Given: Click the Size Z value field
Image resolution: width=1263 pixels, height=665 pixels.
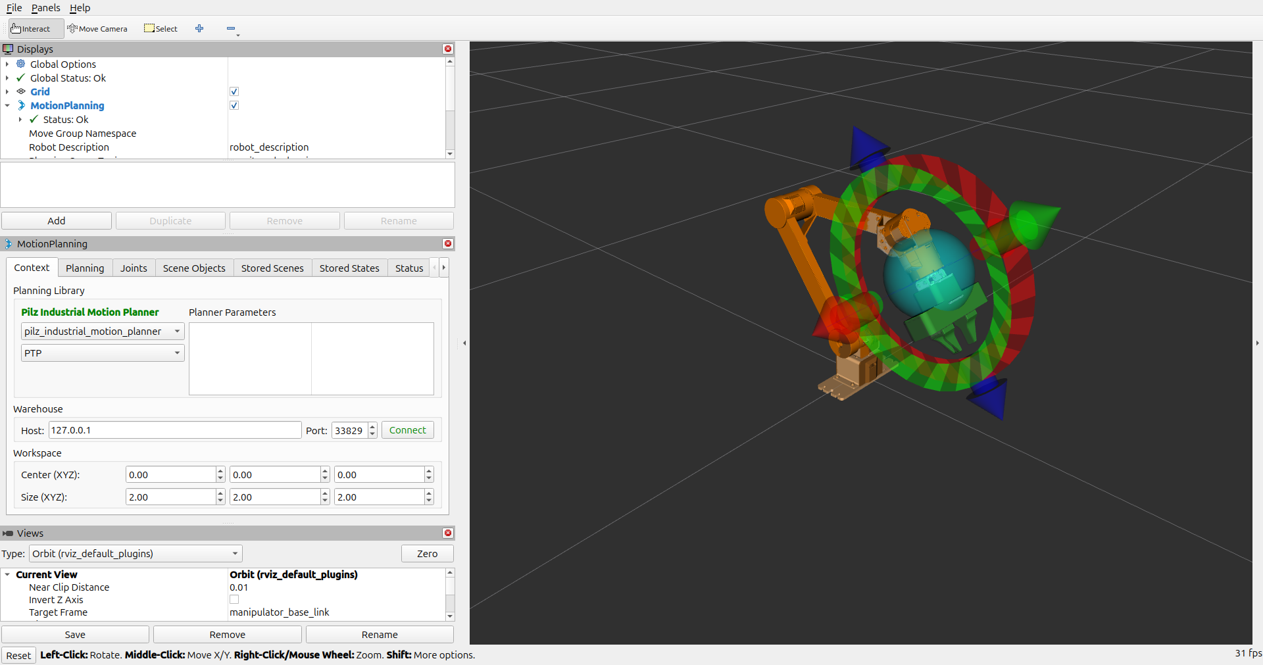Looking at the screenshot, I should point(380,497).
